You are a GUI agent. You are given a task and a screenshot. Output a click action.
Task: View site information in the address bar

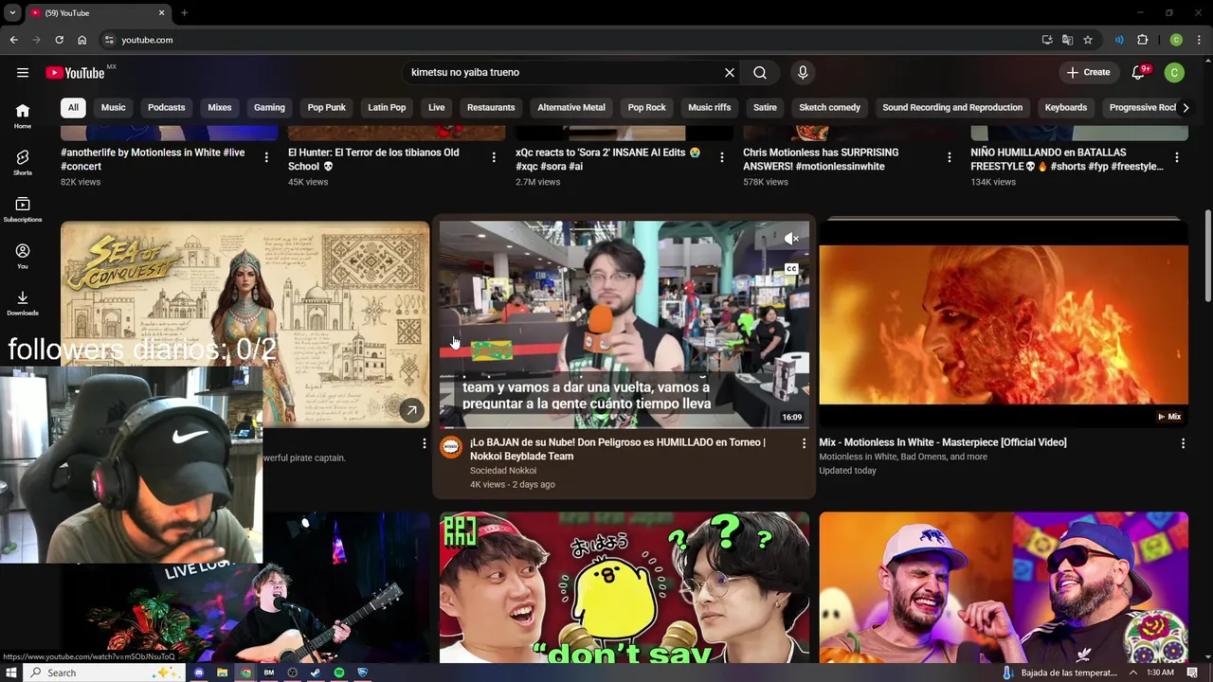[109, 40]
